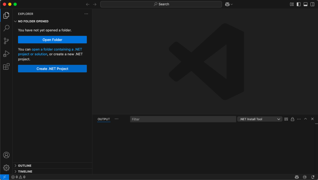Click "You have not yet opened a folder." text
This screenshot has width=318, height=180.
coord(45,30)
